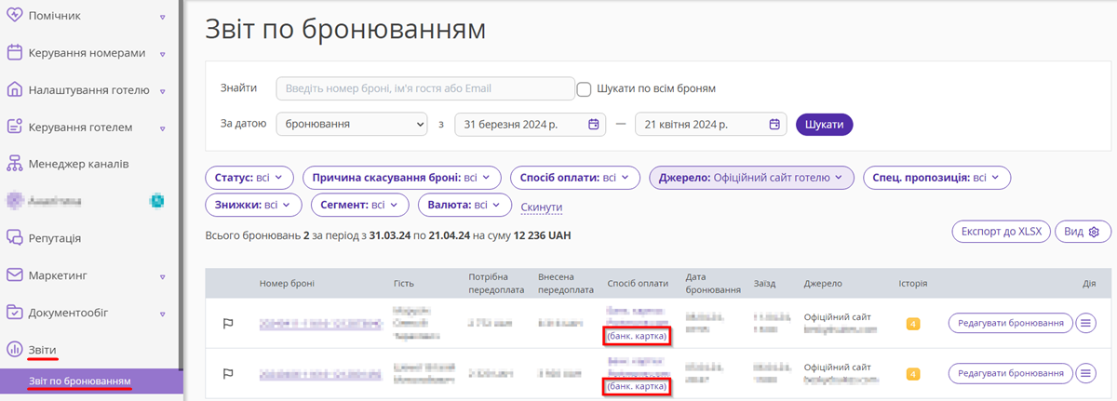Click the history badge 4 in the first row

tap(913, 324)
